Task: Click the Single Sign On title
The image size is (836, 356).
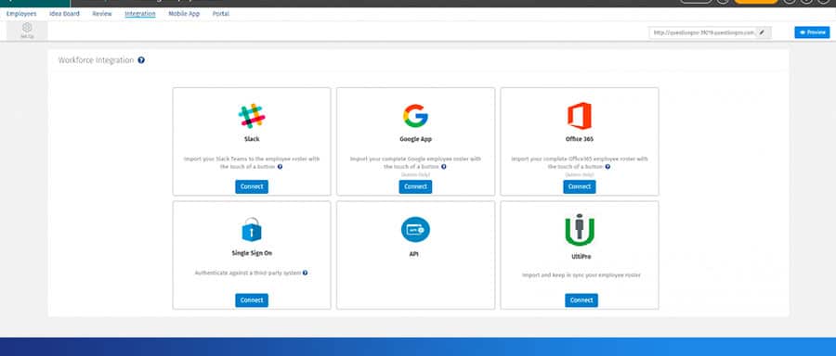Action: pos(252,253)
